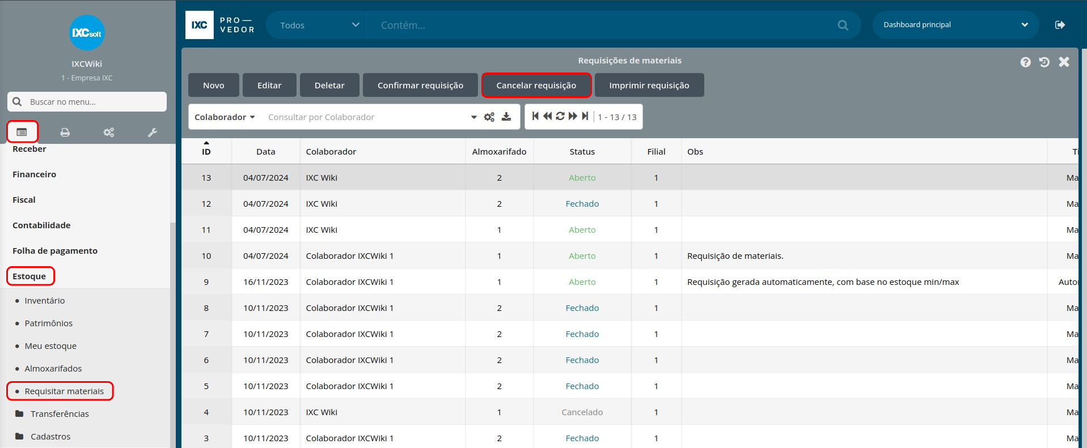1087x448 pixels.
Task: Click the logout icon at top right
Action: (x=1060, y=25)
